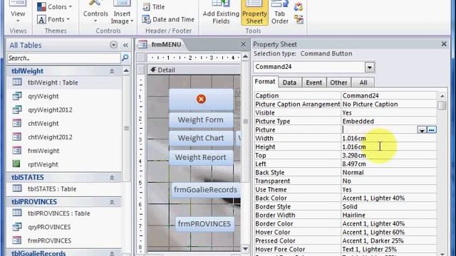Click the Width value field

click(x=389, y=138)
